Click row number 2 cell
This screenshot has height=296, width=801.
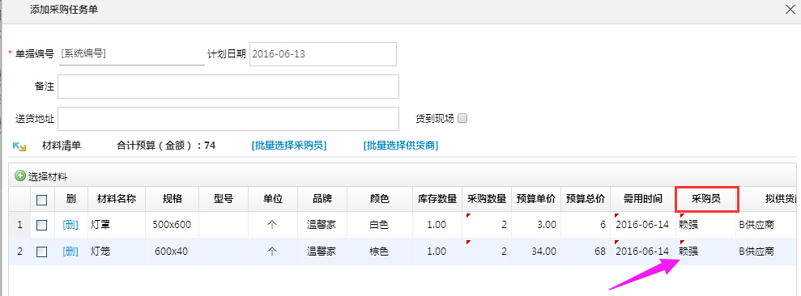[x=20, y=251]
